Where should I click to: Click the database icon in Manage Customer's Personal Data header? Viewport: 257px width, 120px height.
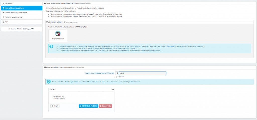coord(45,67)
